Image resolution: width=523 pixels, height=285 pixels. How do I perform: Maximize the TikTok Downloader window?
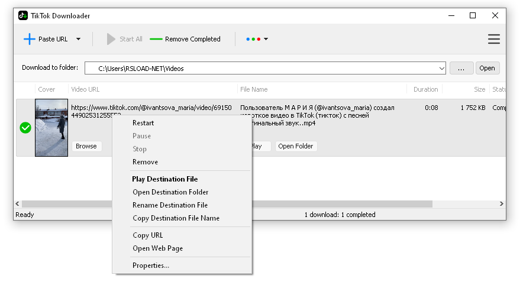click(x=473, y=15)
